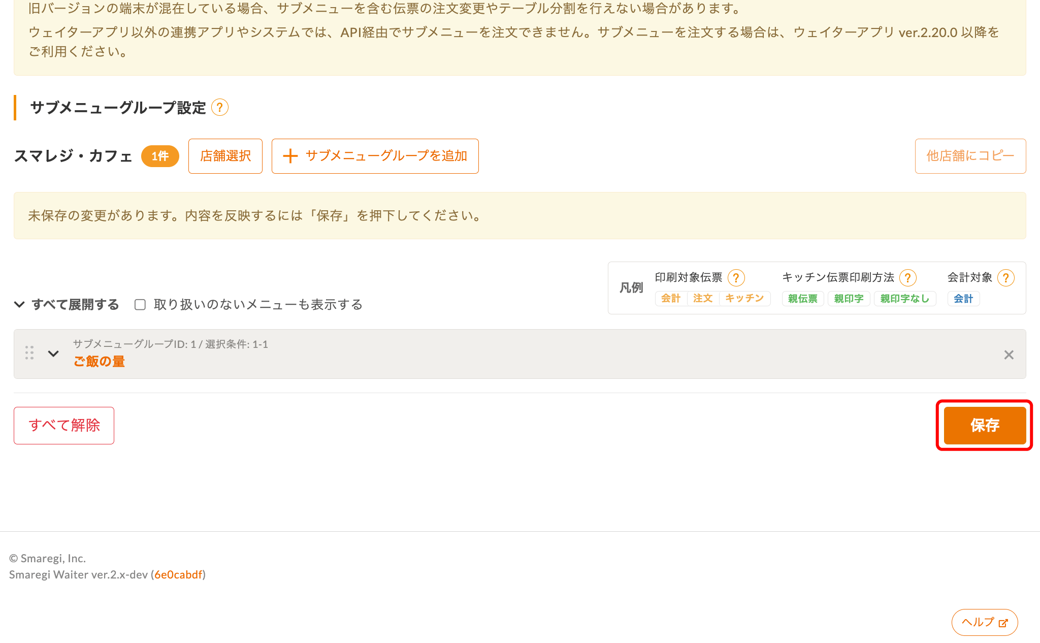The image size is (1040, 643).
Task: Click the サブメニューグループID: 1 label text
Action: (x=135, y=344)
